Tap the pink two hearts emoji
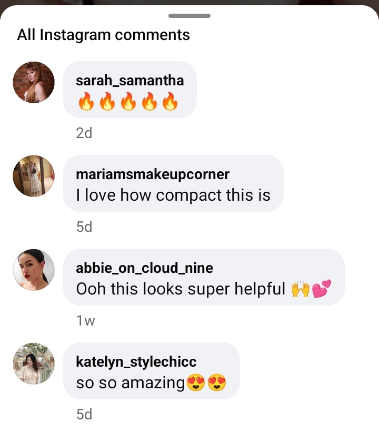Screen dimensions: 379x432 322,290
